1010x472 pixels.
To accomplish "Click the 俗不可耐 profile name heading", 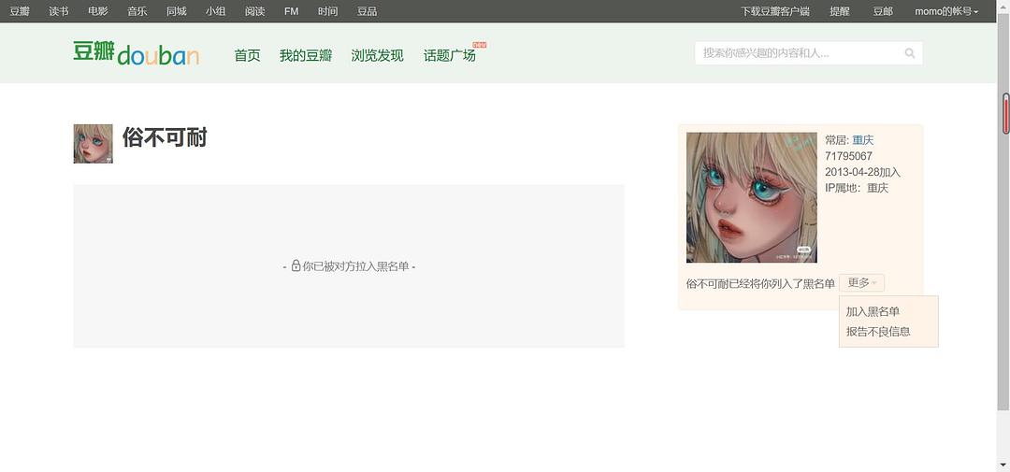I will click(x=165, y=137).
